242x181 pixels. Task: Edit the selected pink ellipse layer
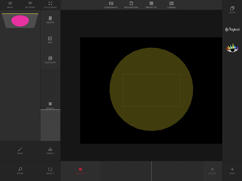[x=50, y=40]
